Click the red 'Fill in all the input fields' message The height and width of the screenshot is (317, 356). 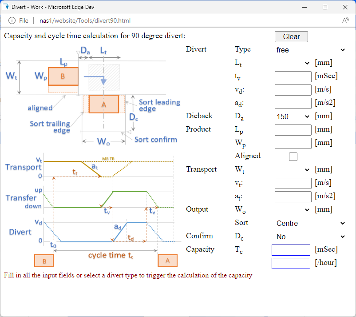pyautogui.click(x=128, y=275)
